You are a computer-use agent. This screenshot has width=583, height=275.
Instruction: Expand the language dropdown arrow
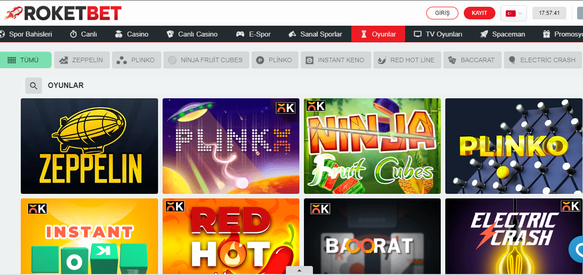pyautogui.click(x=520, y=14)
